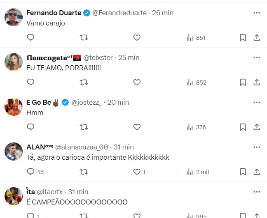
Task: Share E Go Be's "Hmm" tweet
Action: 256,127
